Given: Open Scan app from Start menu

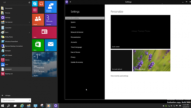Looking at the screenshot, I should click(x=16, y=64).
